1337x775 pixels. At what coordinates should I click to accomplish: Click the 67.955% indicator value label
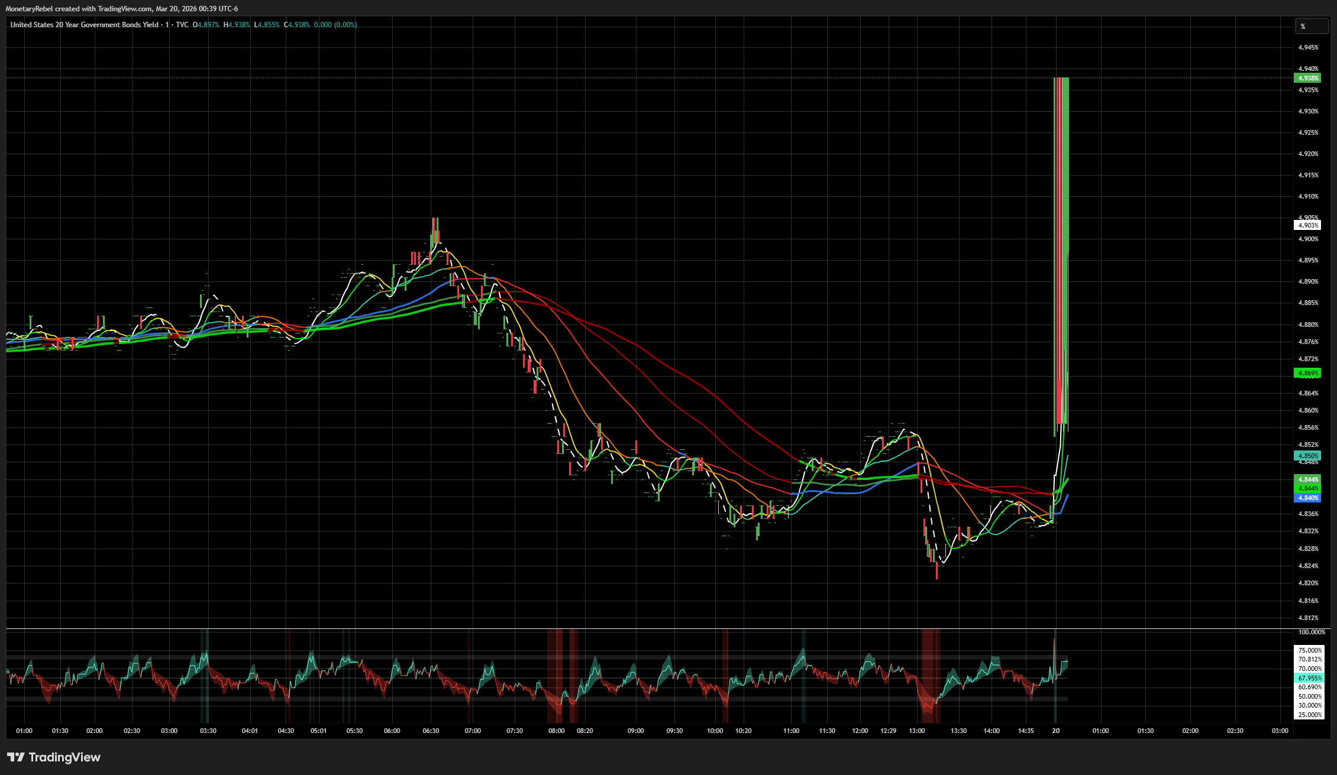1310,678
